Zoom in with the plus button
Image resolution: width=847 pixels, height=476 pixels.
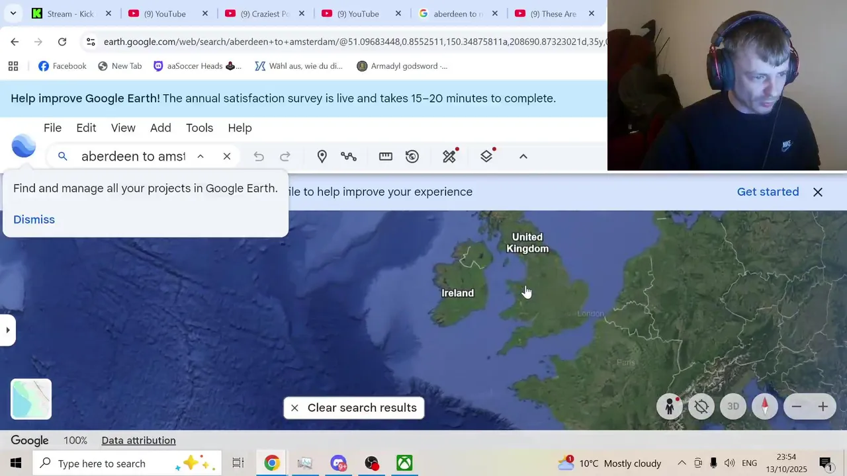823,407
